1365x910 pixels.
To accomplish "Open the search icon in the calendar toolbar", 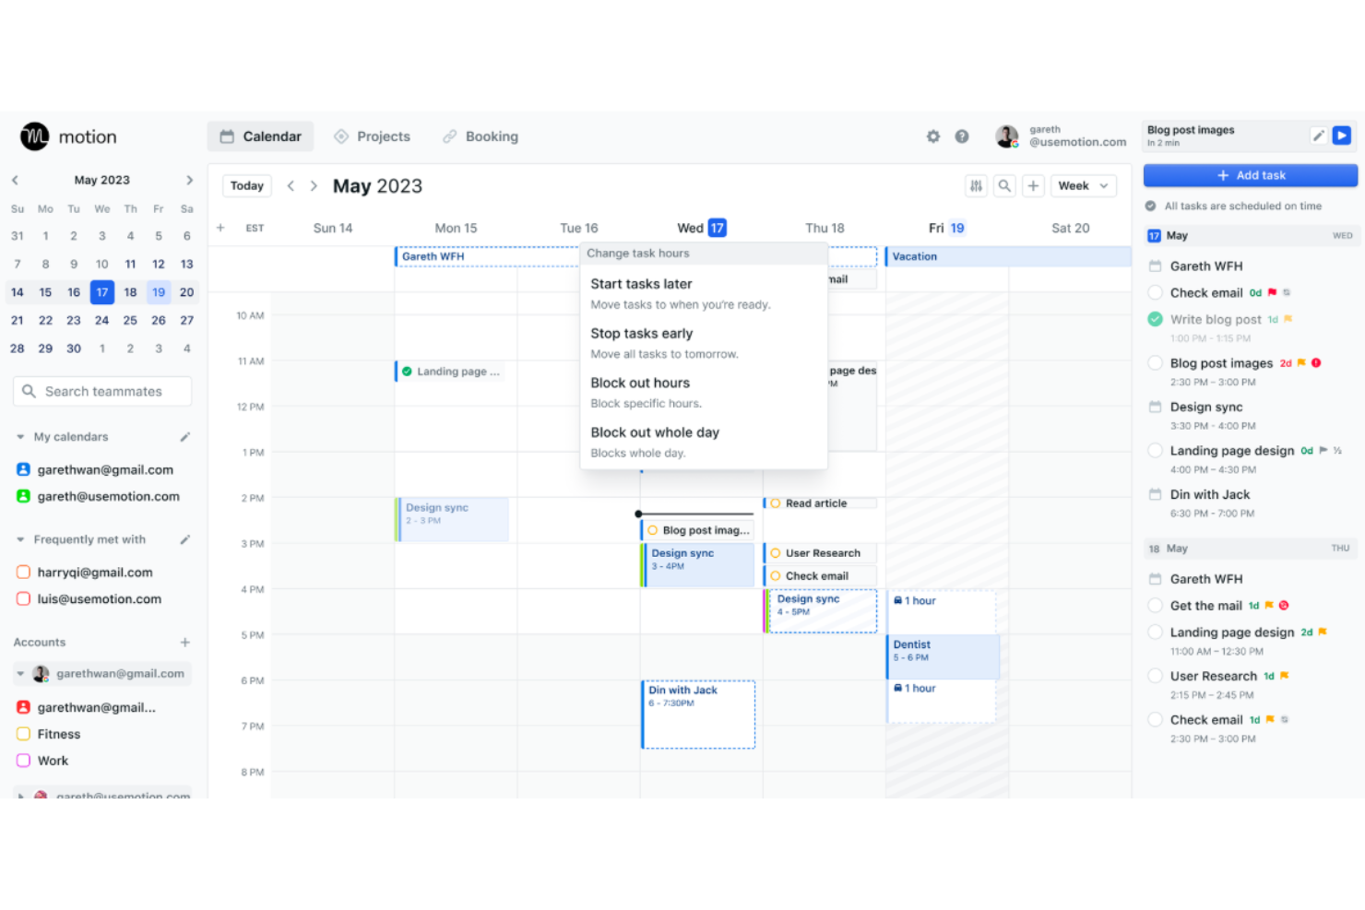I will click(x=1004, y=185).
